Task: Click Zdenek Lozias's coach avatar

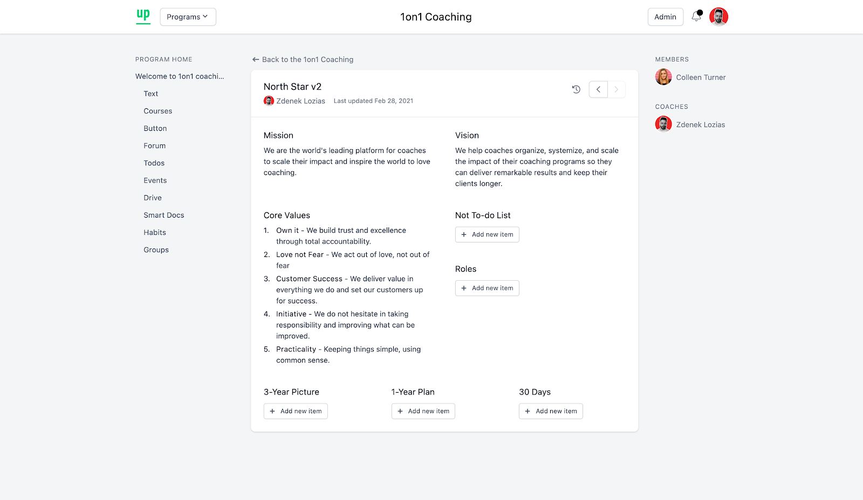Action: [663, 124]
